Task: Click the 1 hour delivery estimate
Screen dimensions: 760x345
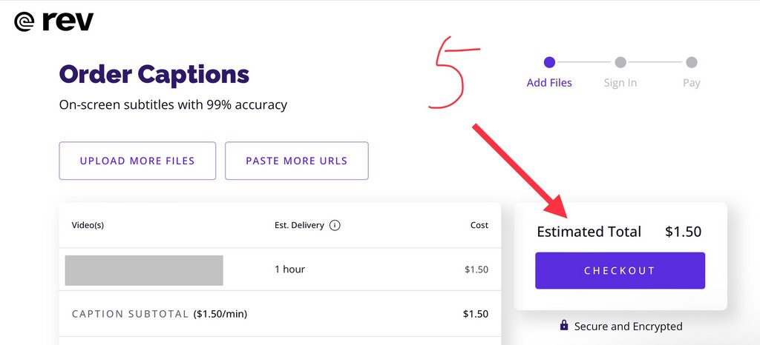Action: 290,269
